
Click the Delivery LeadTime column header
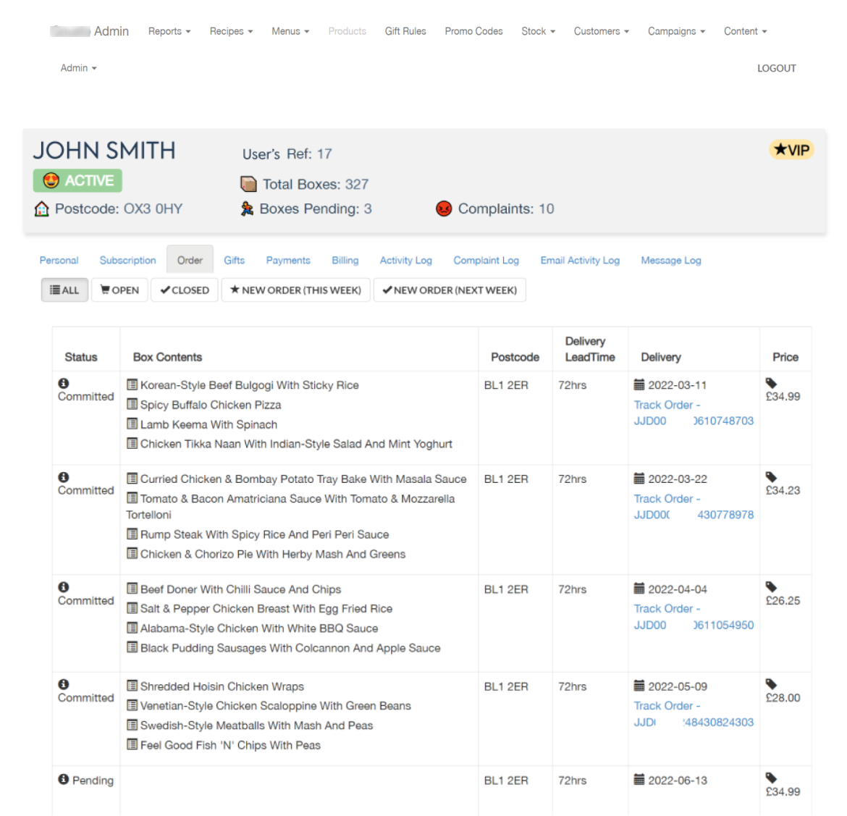pyautogui.click(x=590, y=349)
